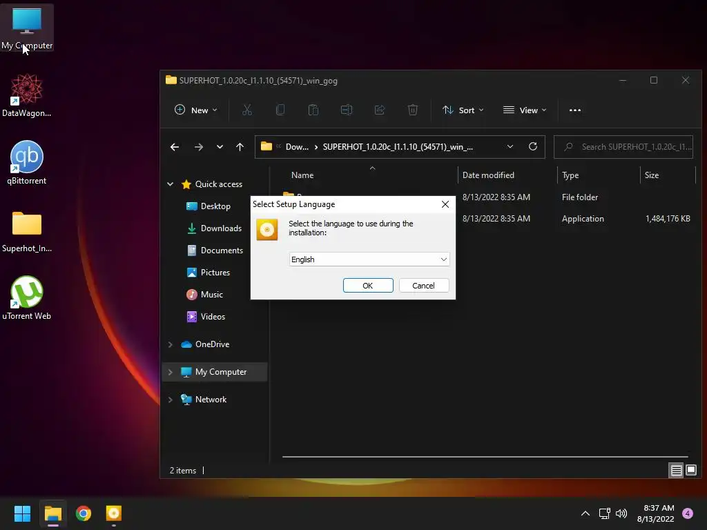The width and height of the screenshot is (707, 530).
Task: Go forward with the forward arrow
Action: coord(198,147)
